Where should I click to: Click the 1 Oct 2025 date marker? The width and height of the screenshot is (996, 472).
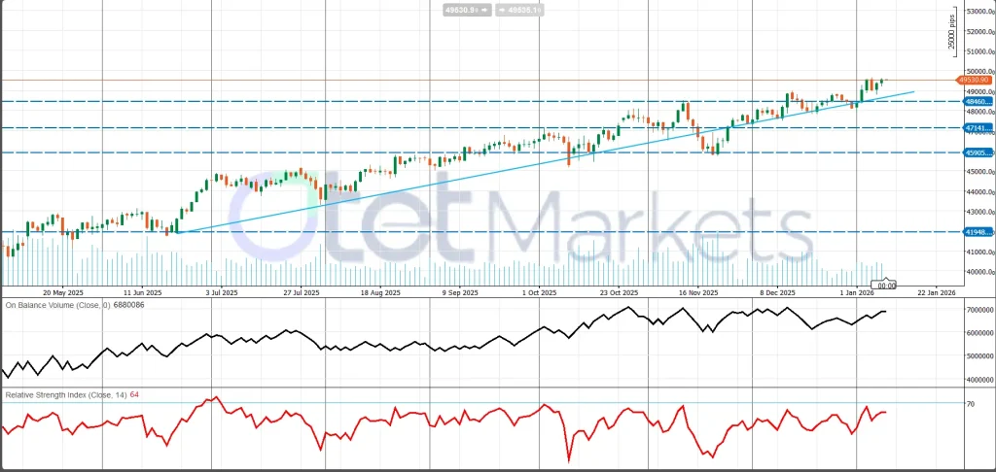pyautogui.click(x=539, y=291)
